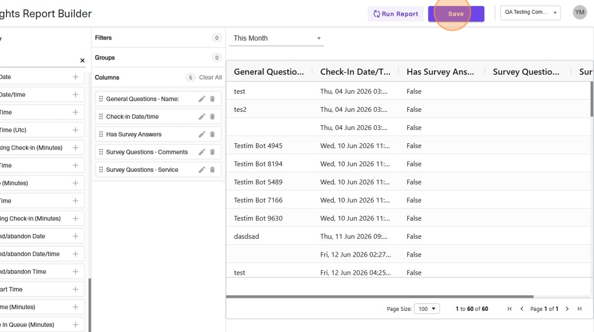Grab drag handle of Has Survey Answers
The image size is (594, 332).
pos(101,134)
